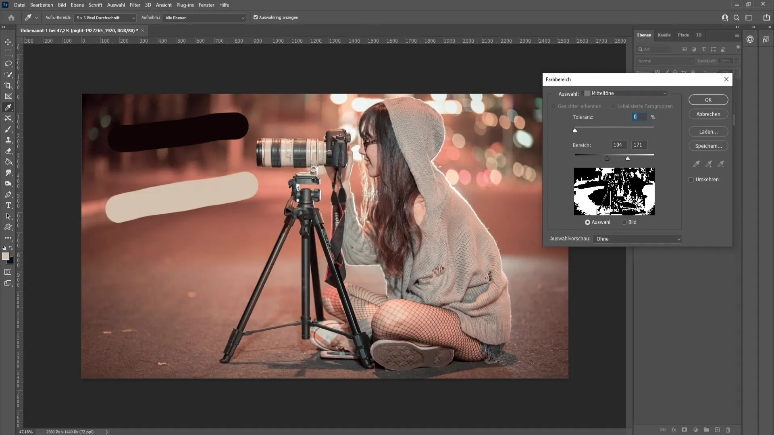The image size is (774, 435).
Task: Open the Datei menu
Action: point(19,5)
